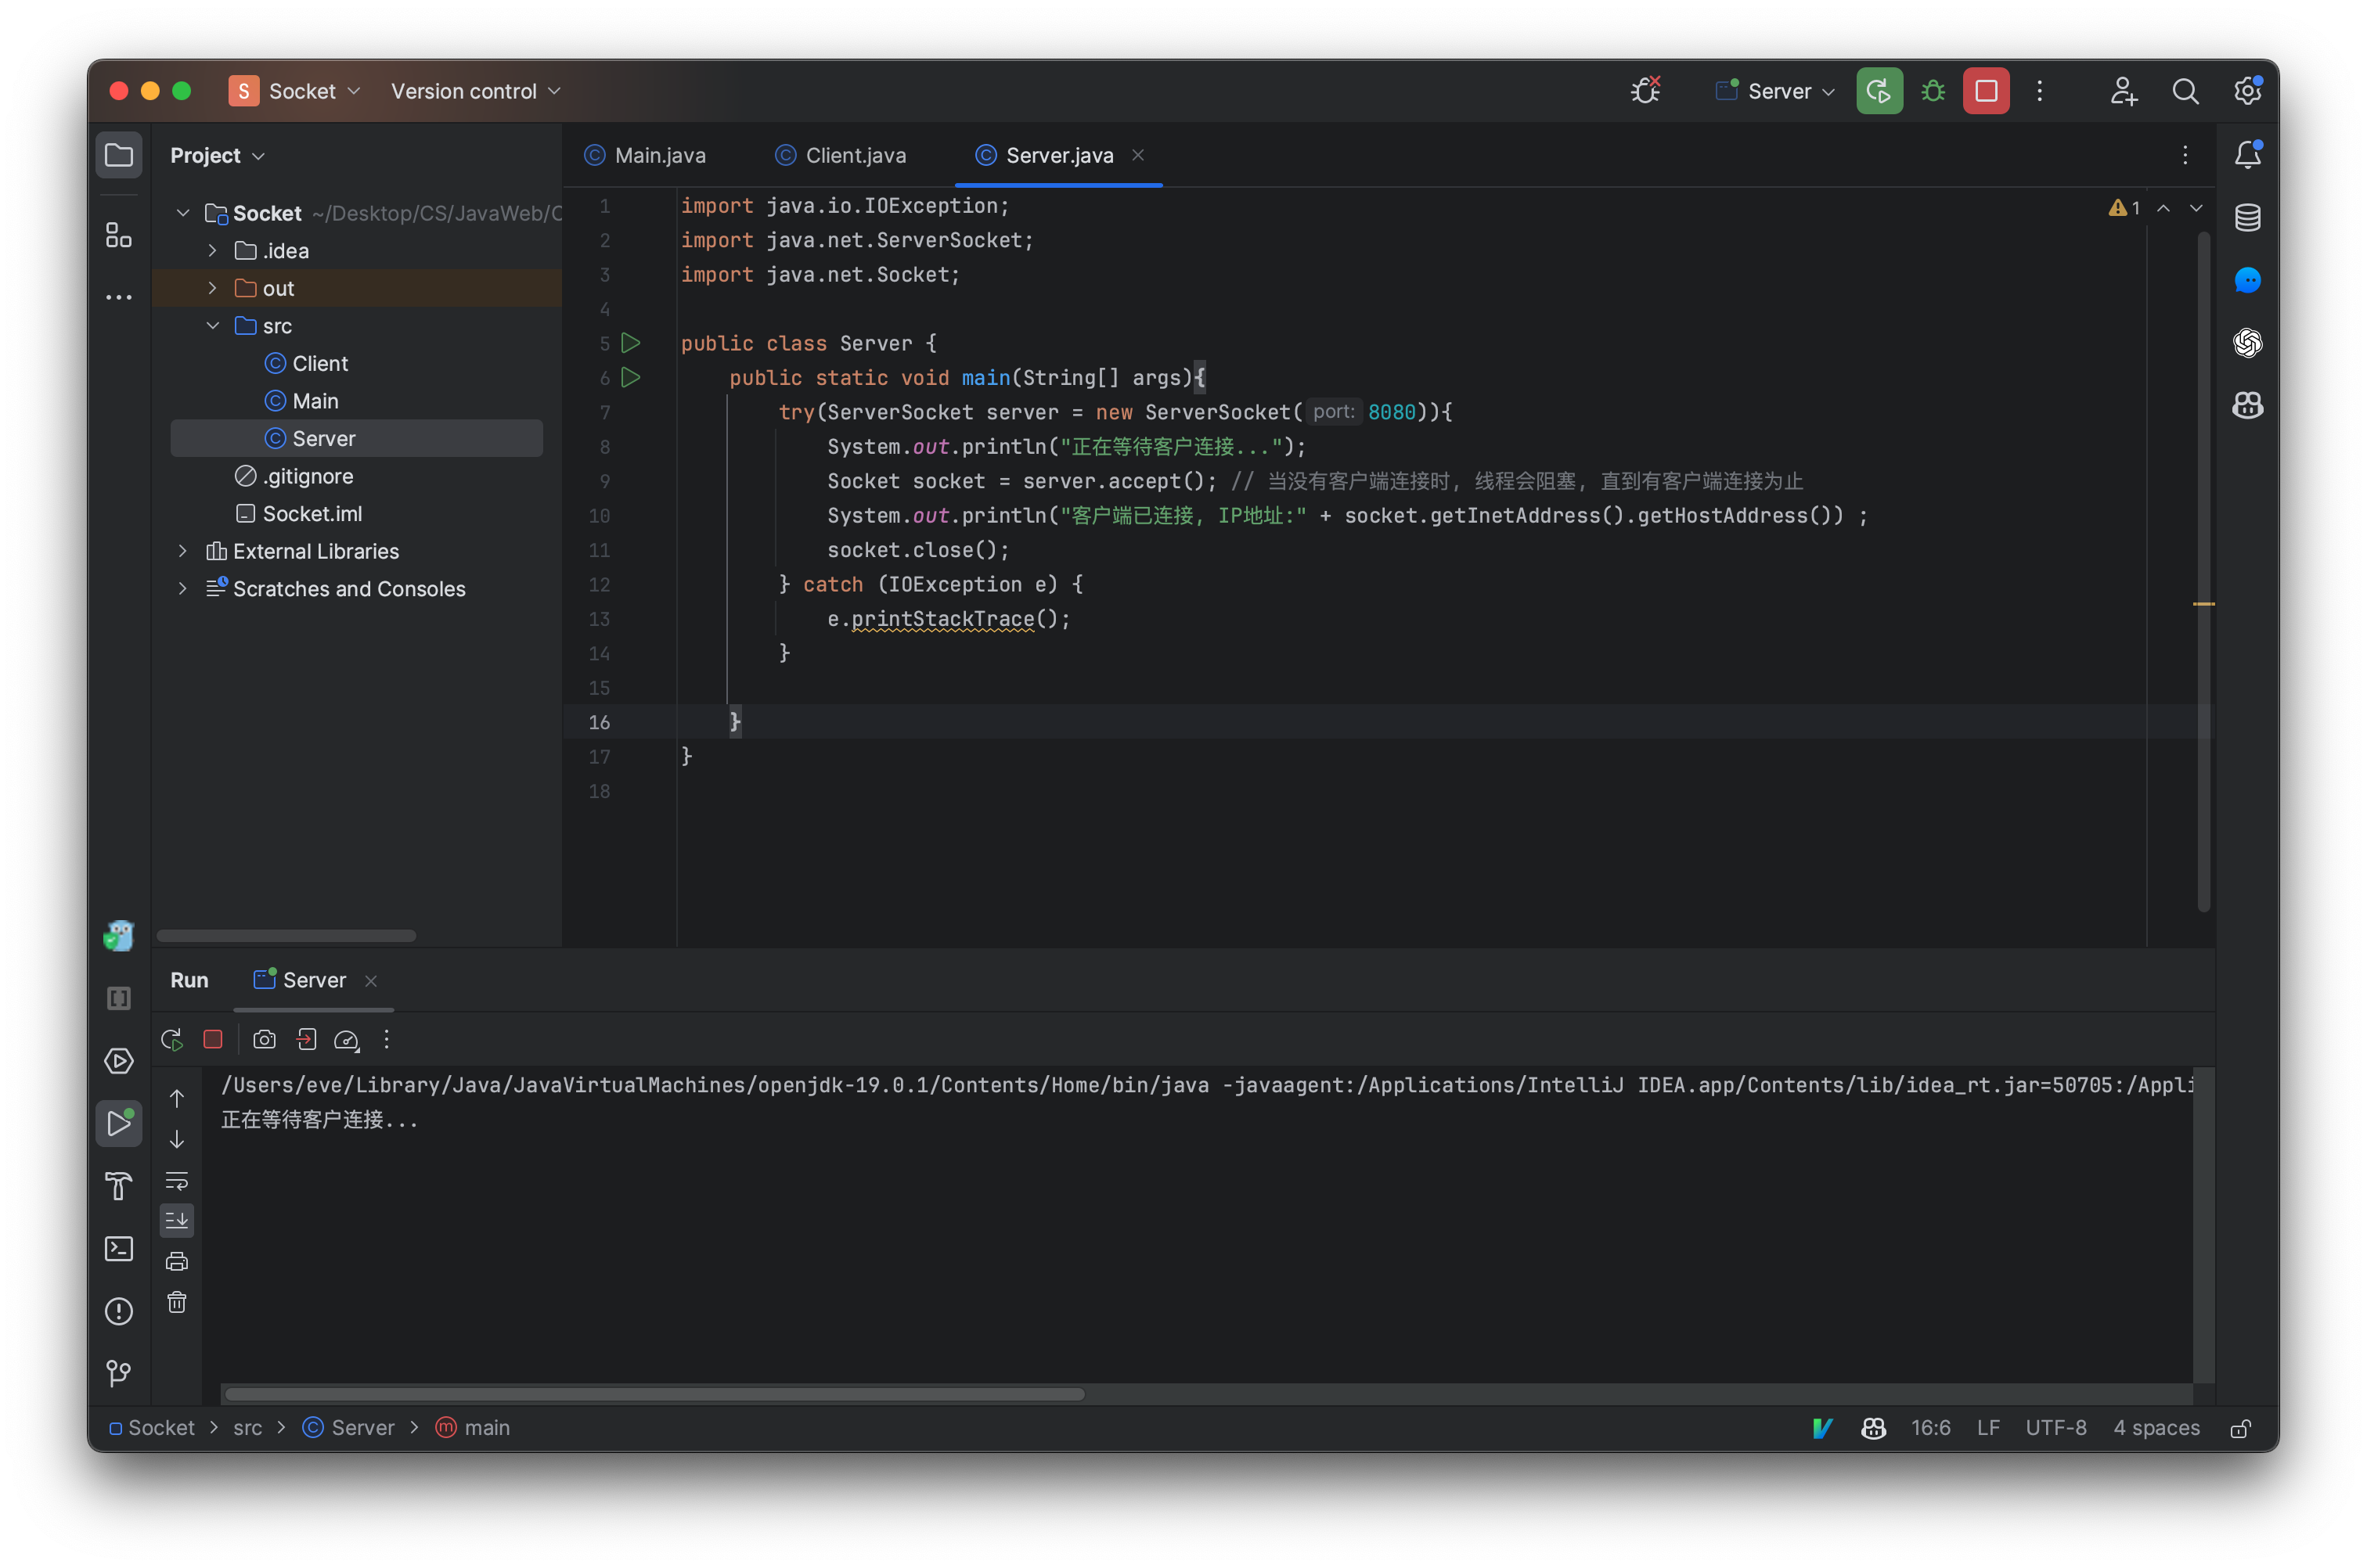The width and height of the screenshot is (2367, 1568).
Task: Open the Database tool window
Action: click(2247, 218)
